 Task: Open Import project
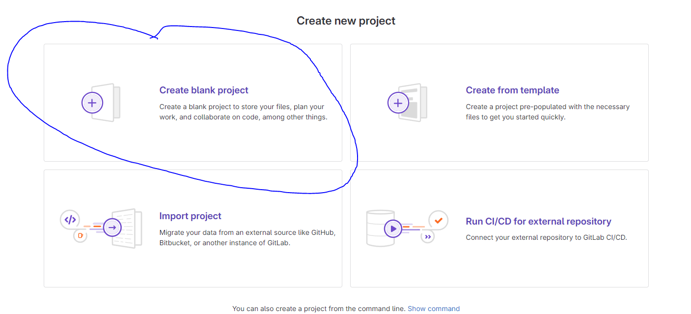[x=190, y=216]
